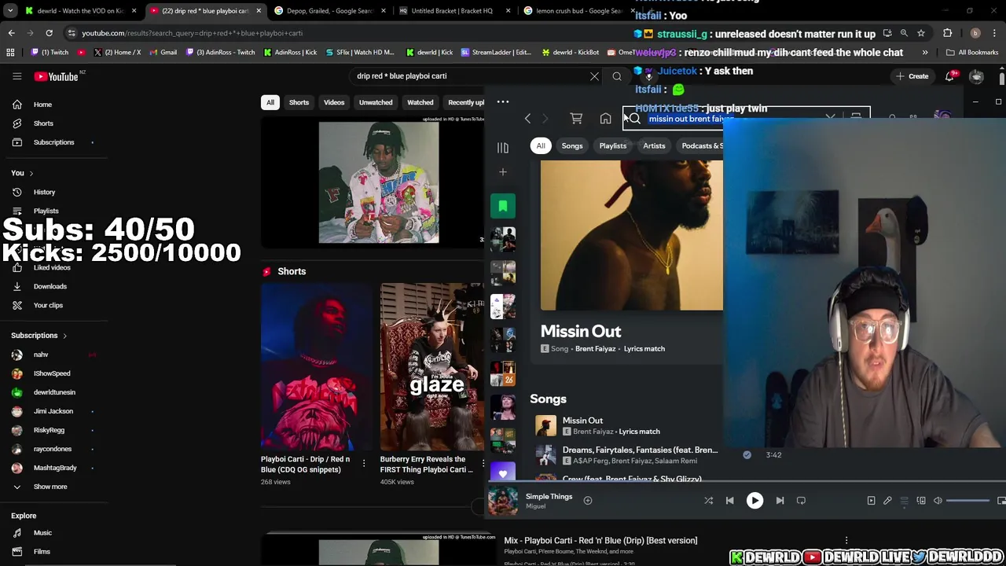This screenshot has width=1006, height=566.
Task: Reload the YouTube page
Action: pyautogui.click(x=49, y=33)
